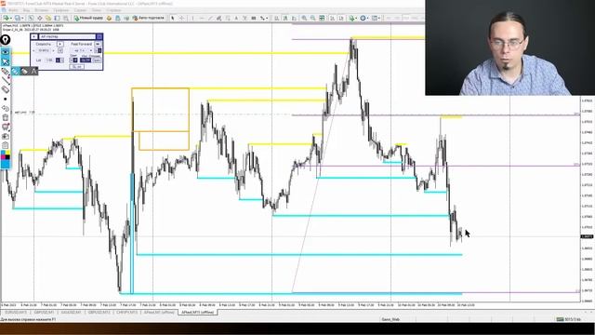Select the crosshair tool

[182, 18]
